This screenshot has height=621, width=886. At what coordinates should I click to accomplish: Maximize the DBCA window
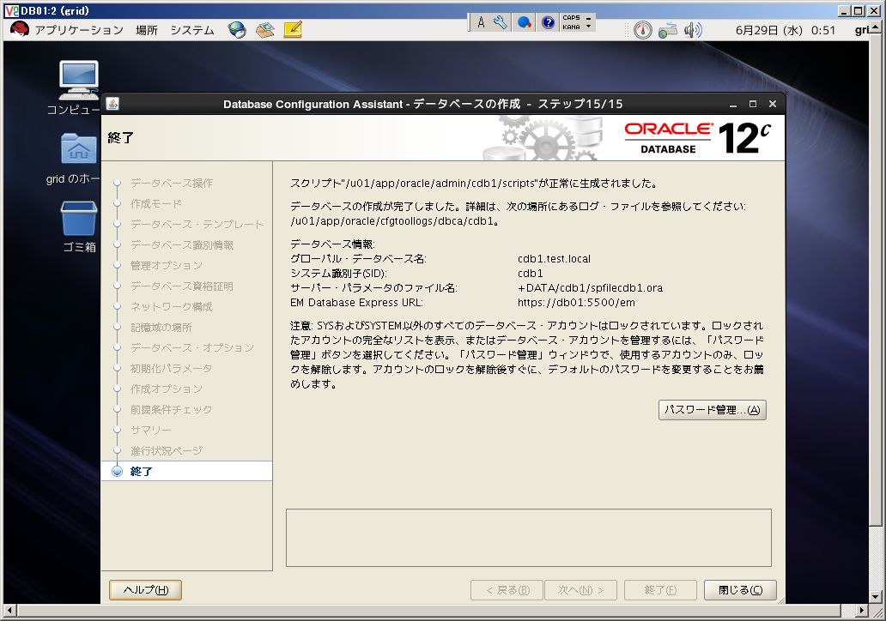(x=753, y=104)
